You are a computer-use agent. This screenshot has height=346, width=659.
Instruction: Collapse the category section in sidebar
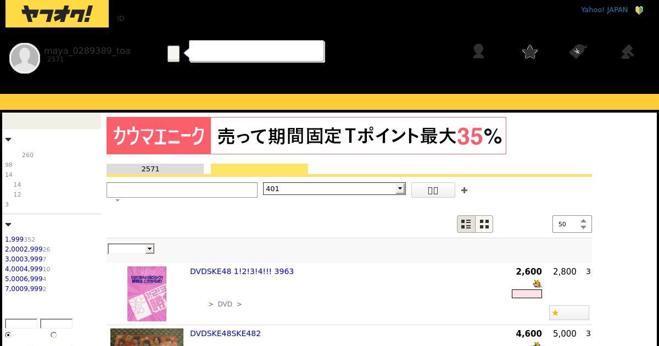click(x=8, y=139)
